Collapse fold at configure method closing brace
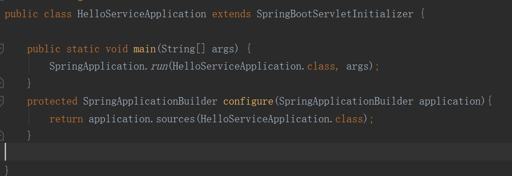The height and width of the screenshot is (176, 512). [x=1, y=135]
